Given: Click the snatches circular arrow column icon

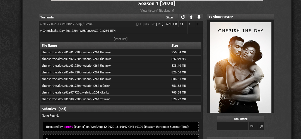Looking at the screenshot, I should click(x=183, y=17).
